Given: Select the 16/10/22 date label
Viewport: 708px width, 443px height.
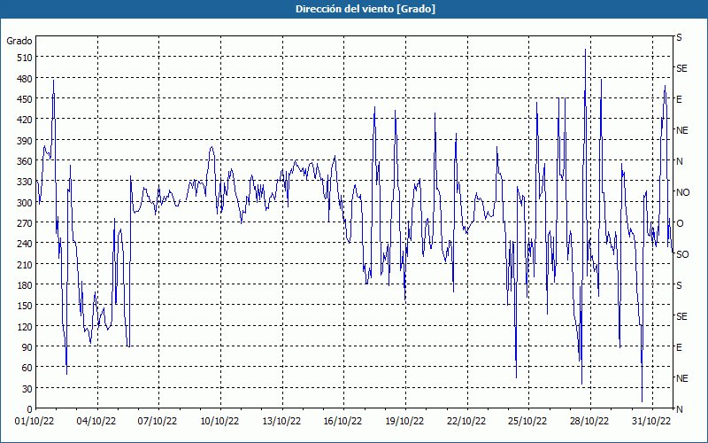Looking at the screenshot, I should click(342, 421).
